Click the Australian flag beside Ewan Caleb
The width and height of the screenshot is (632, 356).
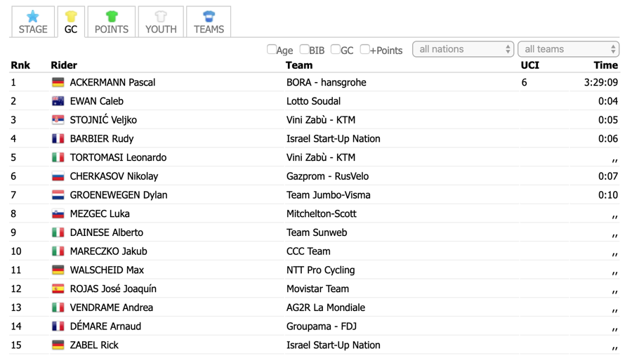click(x=58, y=101)
